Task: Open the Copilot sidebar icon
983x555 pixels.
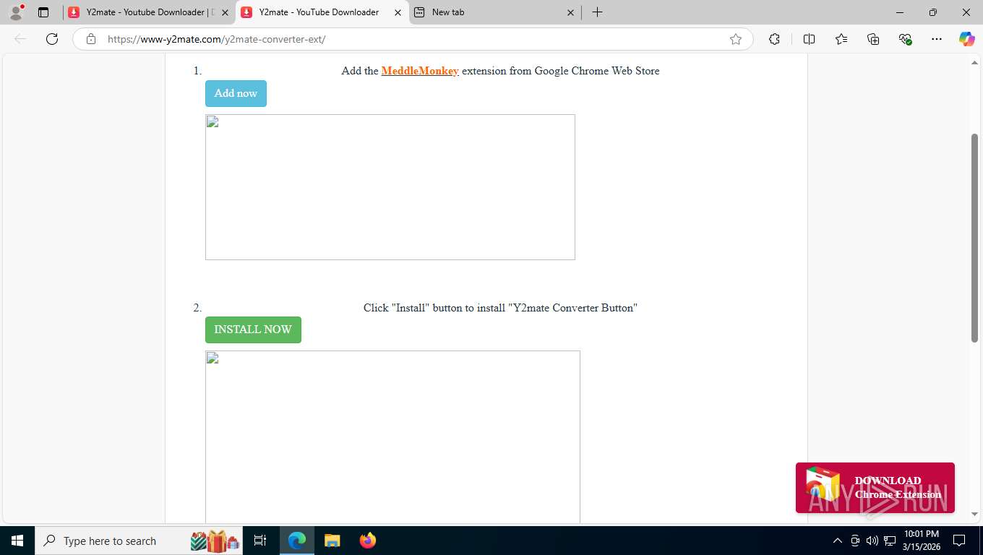Action: [966, 39]
